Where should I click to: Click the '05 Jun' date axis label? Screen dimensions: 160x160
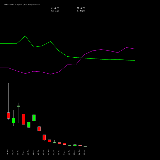[x=13, y=152]
